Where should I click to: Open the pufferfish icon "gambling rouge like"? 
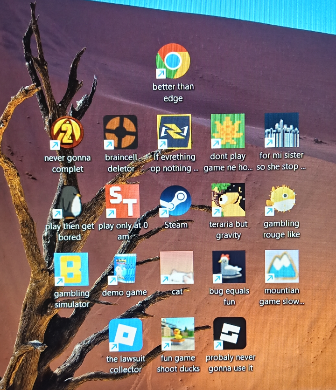281,199
